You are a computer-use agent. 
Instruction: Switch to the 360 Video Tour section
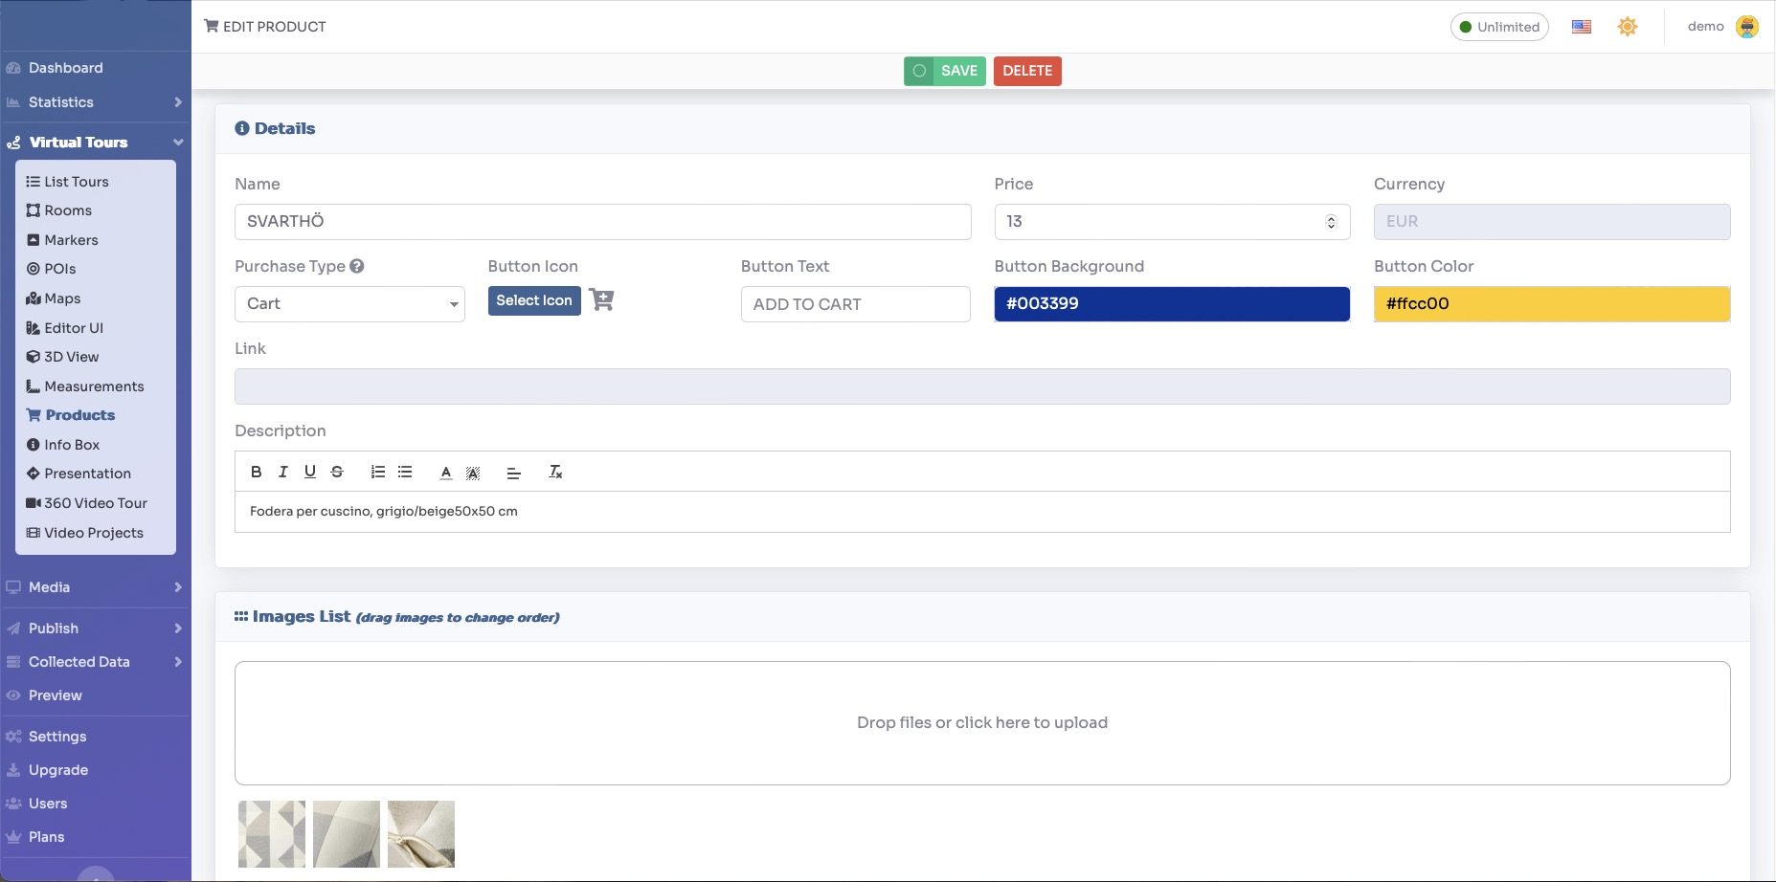[x=96, y=502]
